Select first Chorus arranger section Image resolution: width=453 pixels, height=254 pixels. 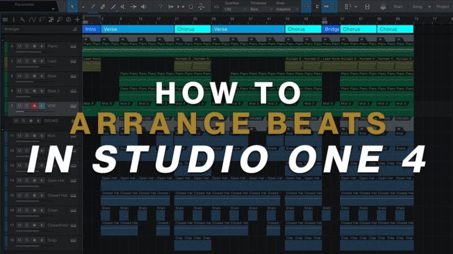coord(193,29)
